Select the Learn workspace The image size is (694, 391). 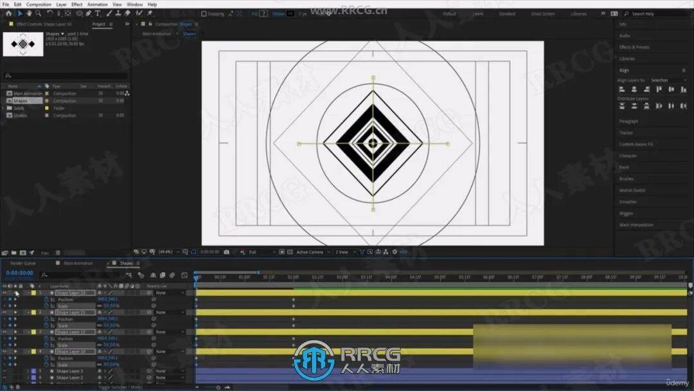pyautogui.click(x=478, y=14)
